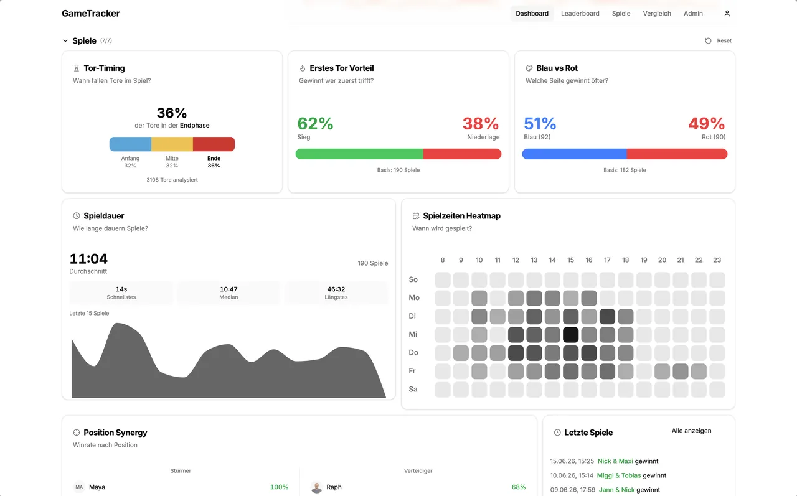797x496 pixels.
Task: Switch to the Spiele nav tab
Action: (x=621, y=13)
